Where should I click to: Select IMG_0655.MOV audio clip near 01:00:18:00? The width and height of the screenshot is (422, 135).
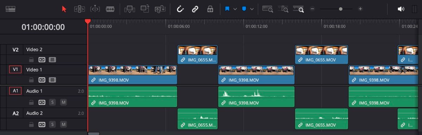tap(321, 119)
